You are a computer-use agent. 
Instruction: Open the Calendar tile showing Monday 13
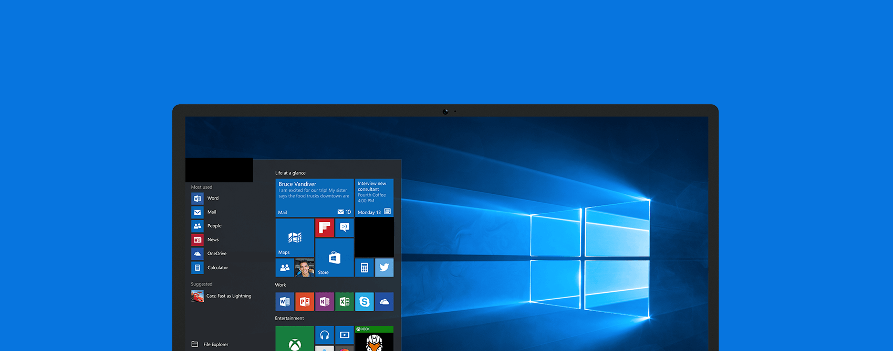(x=374, y=198)
